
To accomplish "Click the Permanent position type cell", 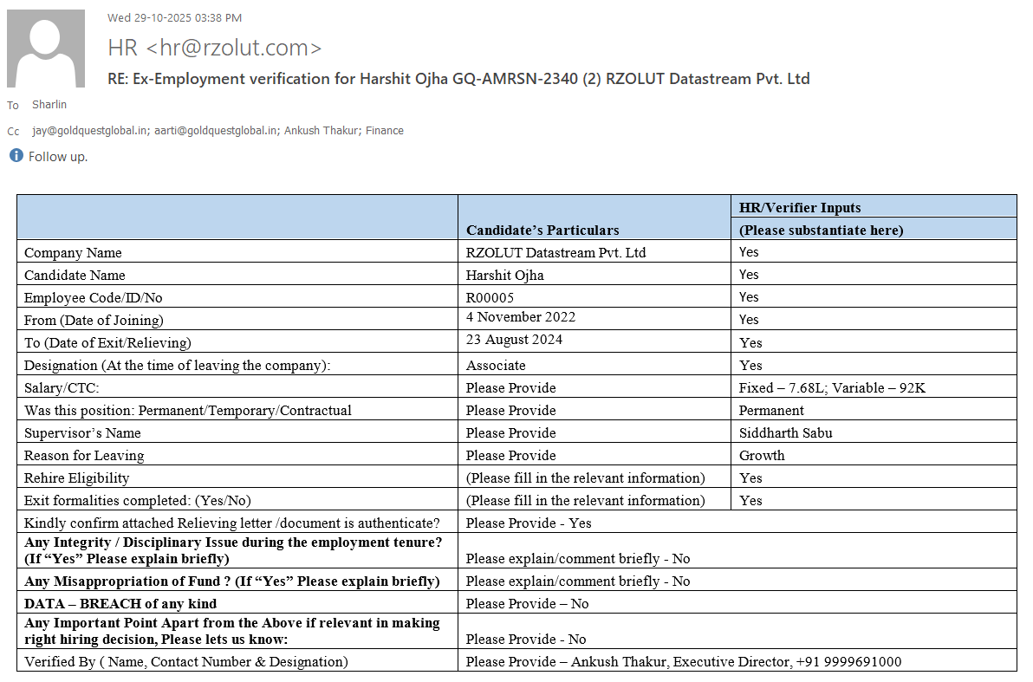I will tap(771, 410).
